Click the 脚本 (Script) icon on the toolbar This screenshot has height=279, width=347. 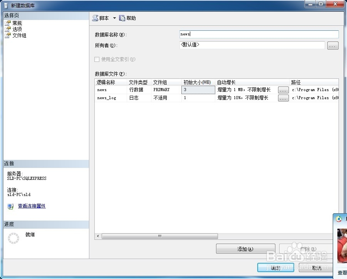95,18
